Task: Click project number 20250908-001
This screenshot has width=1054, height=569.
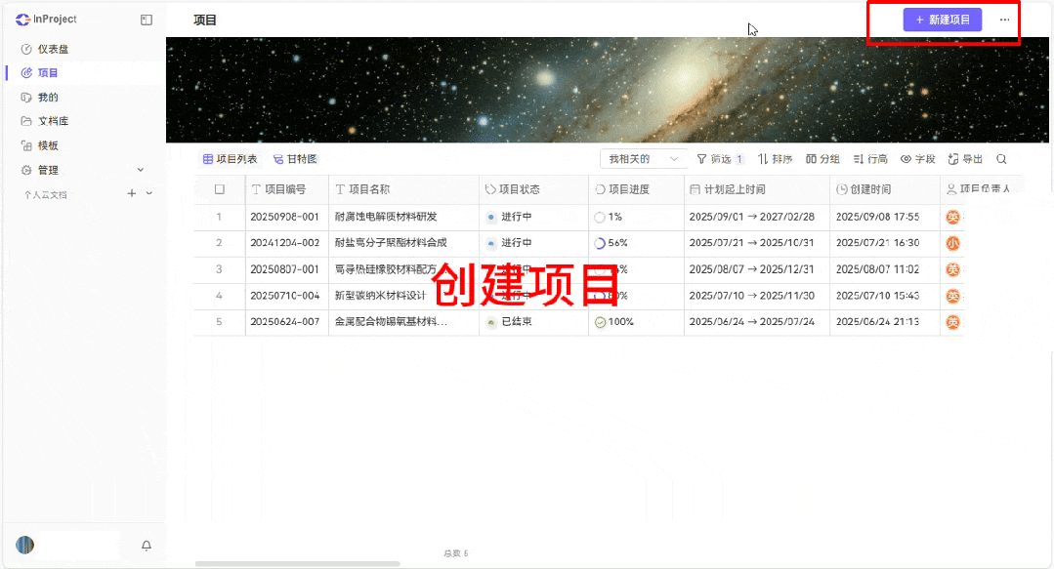Action: tap(284, 217)
